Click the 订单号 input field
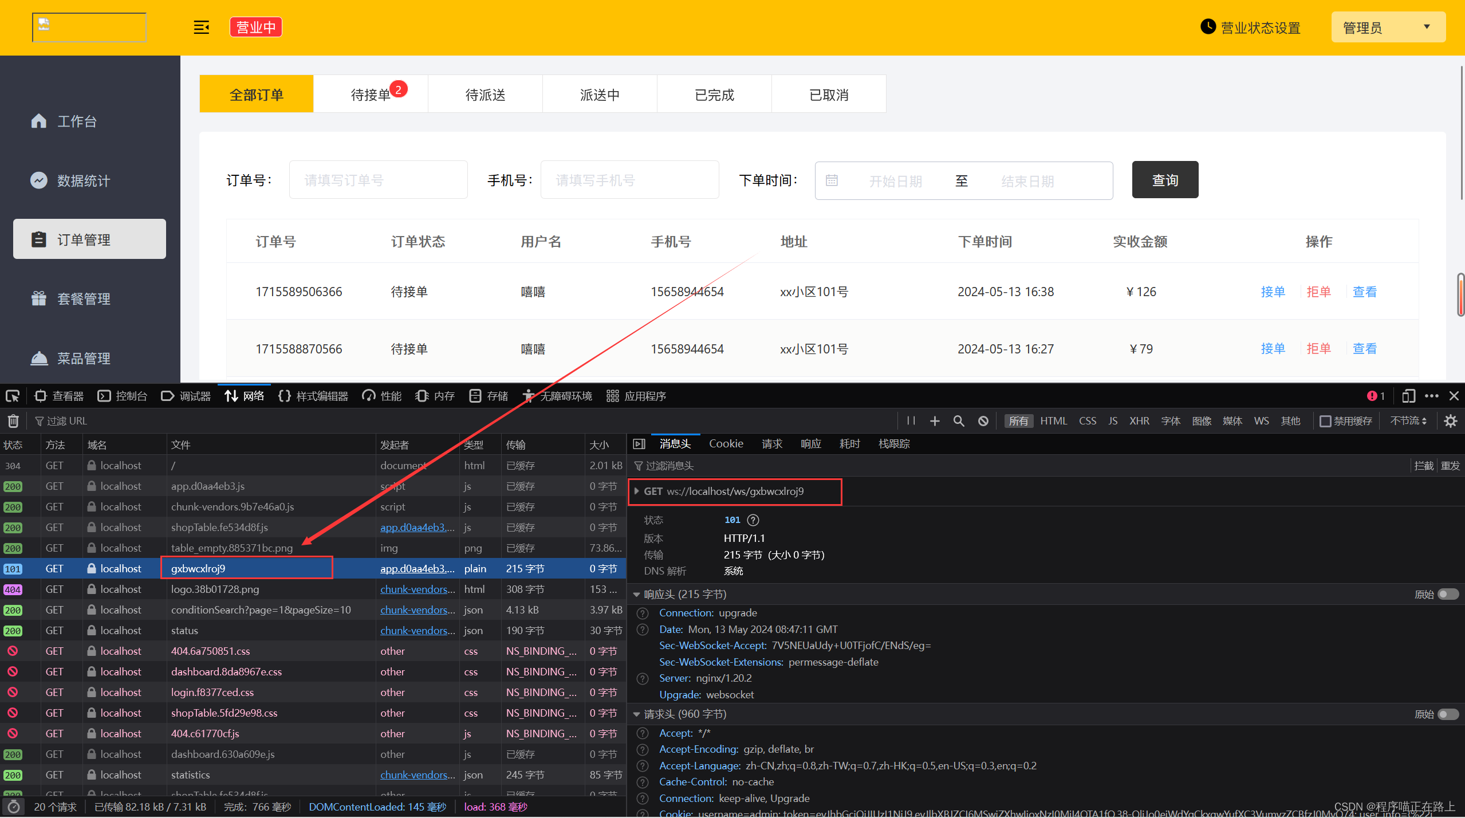Viewport: 1465px width, 818px height. pos(378,180)
